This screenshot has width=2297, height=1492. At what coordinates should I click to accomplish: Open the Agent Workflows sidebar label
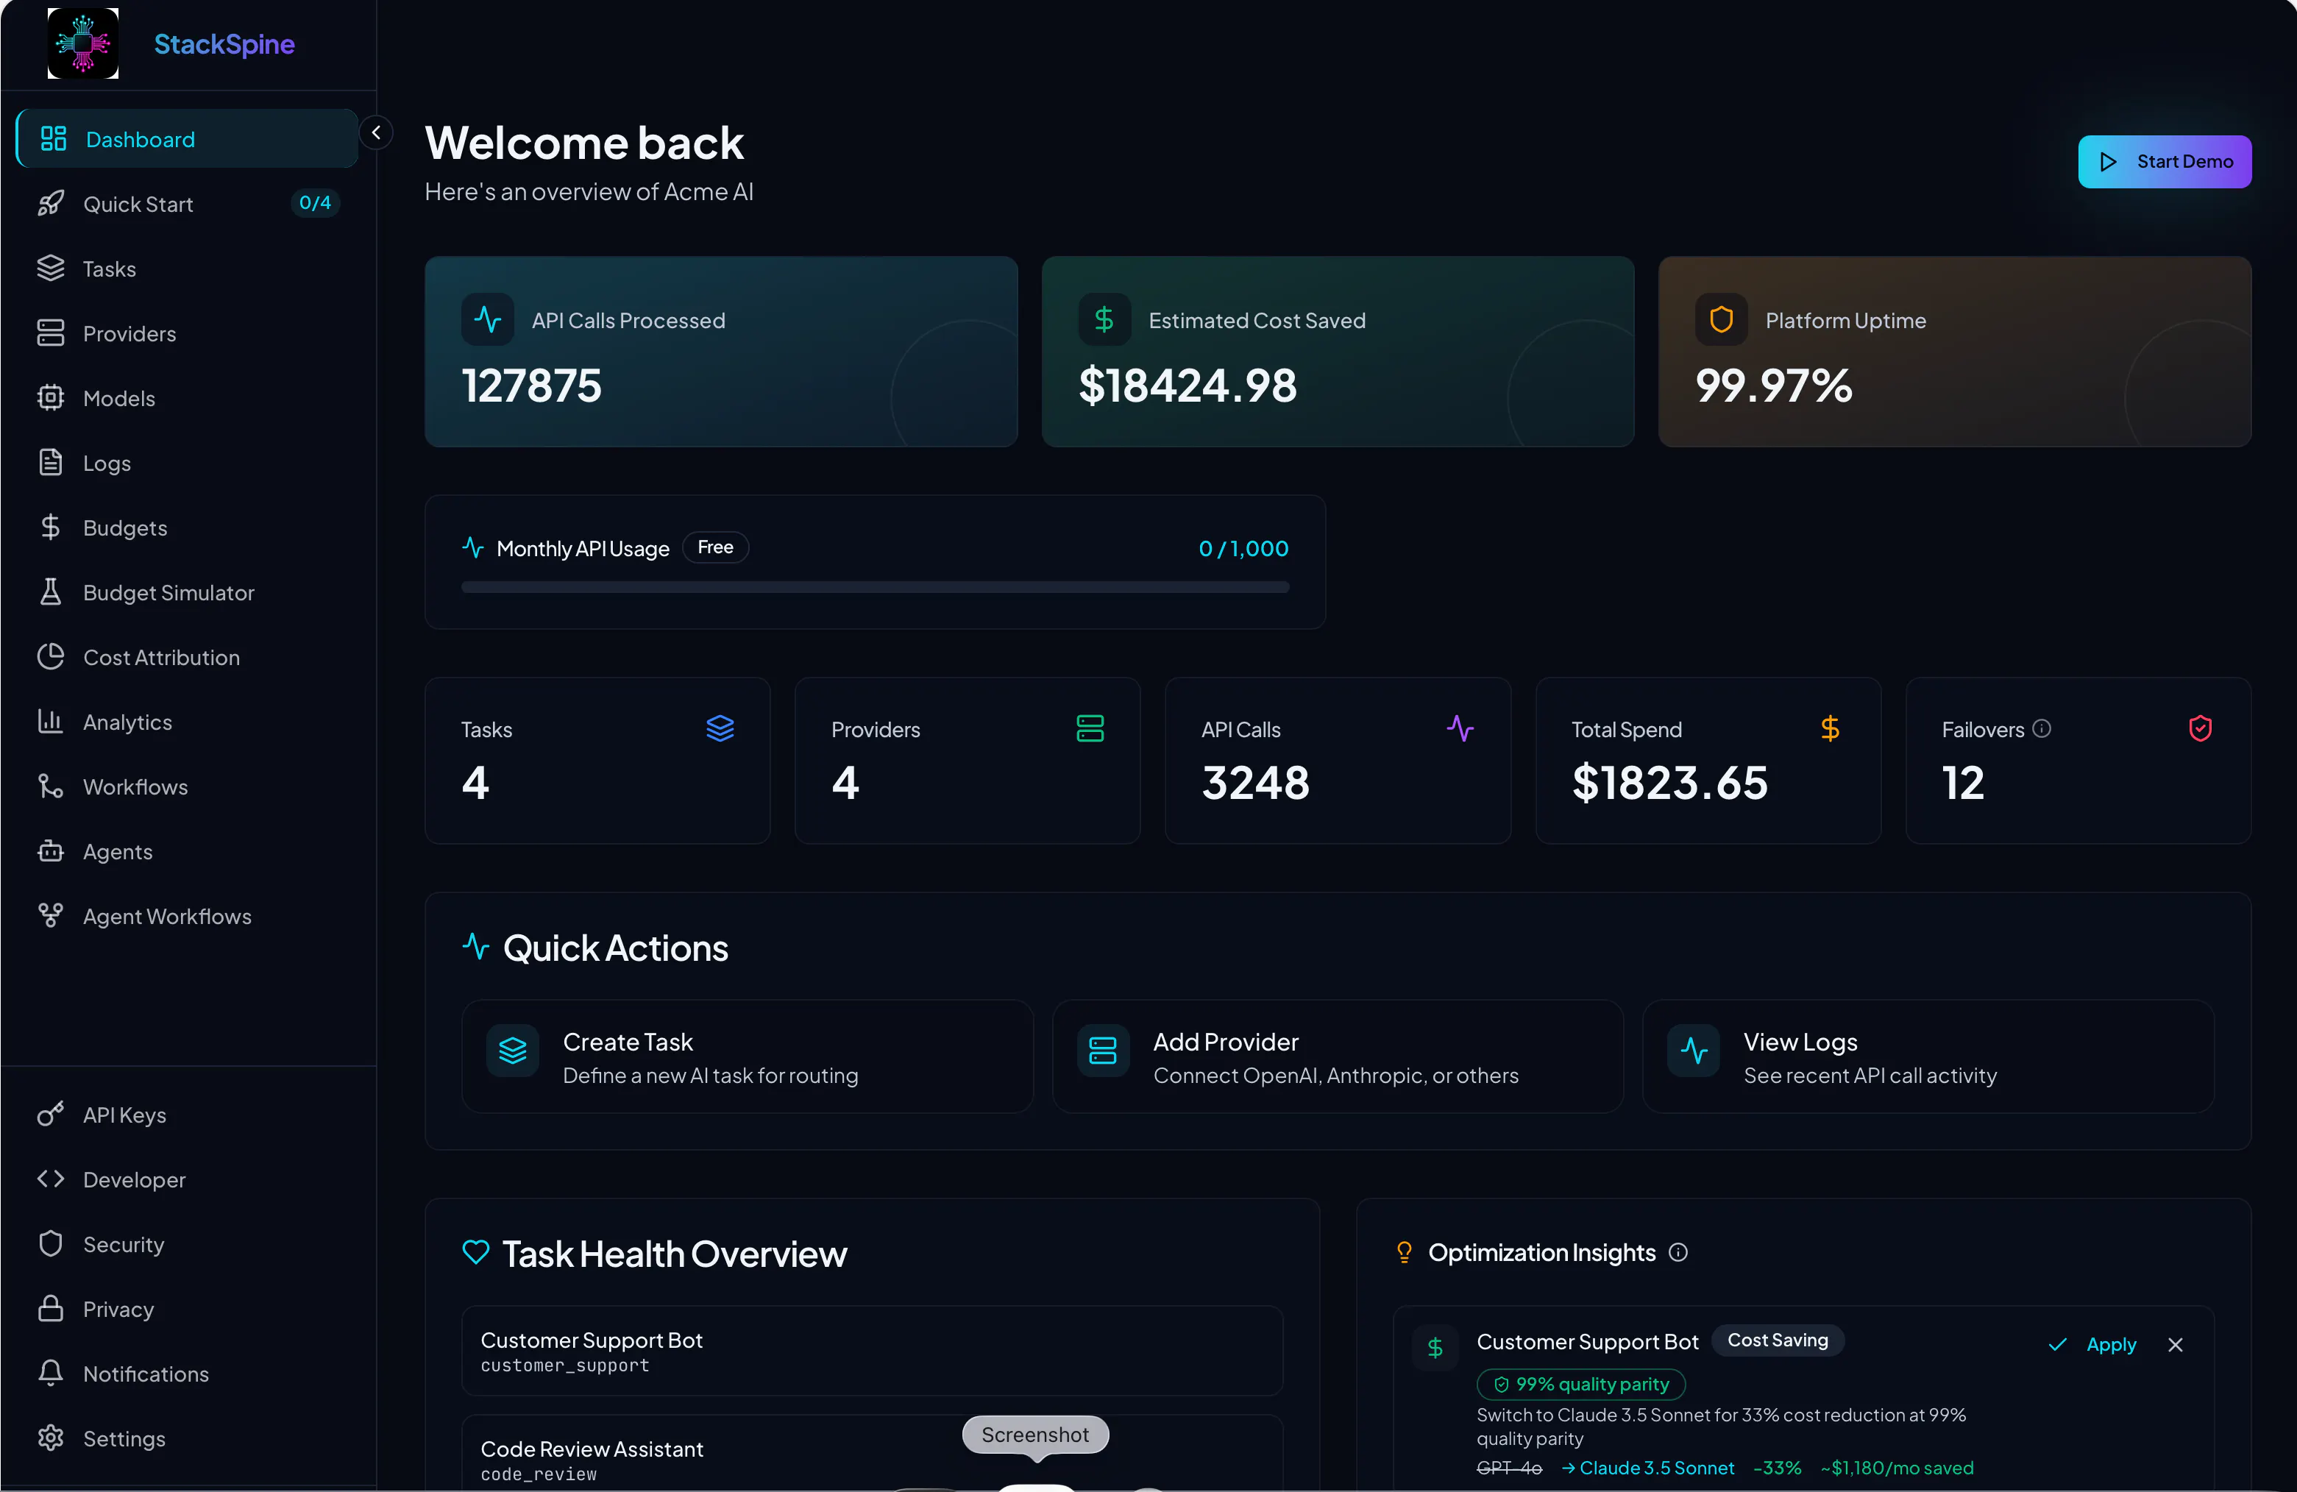click(x=167, y=916)
